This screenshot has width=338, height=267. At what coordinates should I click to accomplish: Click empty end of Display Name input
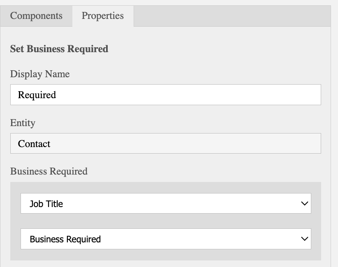point(267,95)
